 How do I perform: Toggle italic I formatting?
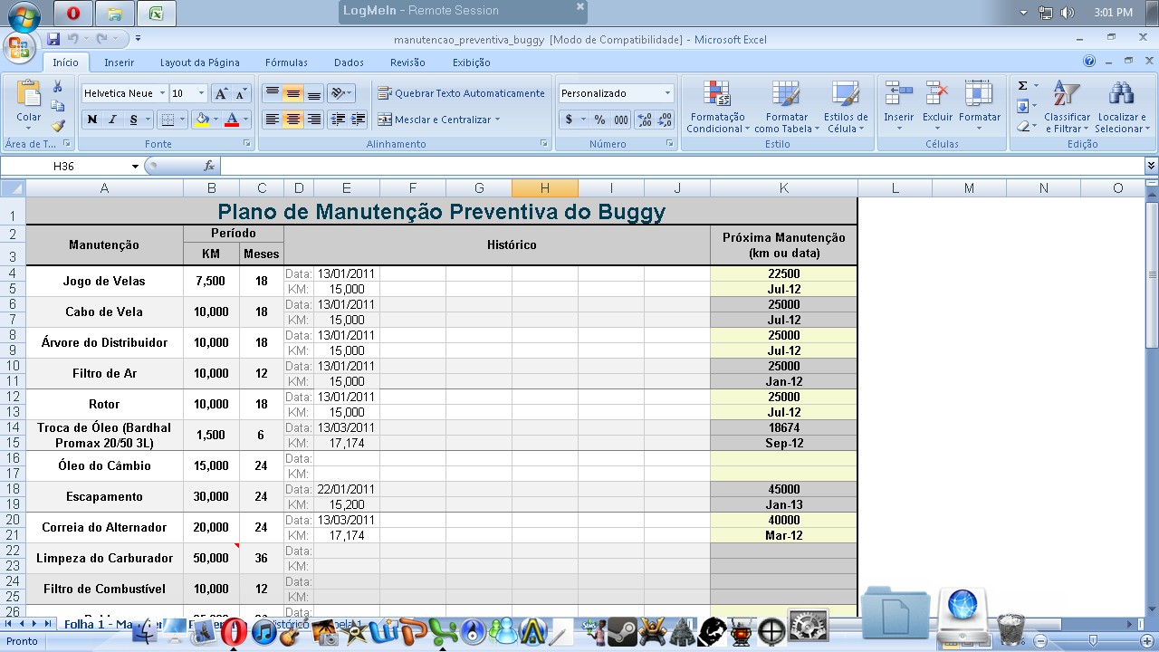(x=112, y=120)
